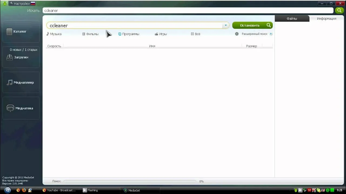Filter search by Программы category

(129, 34)
